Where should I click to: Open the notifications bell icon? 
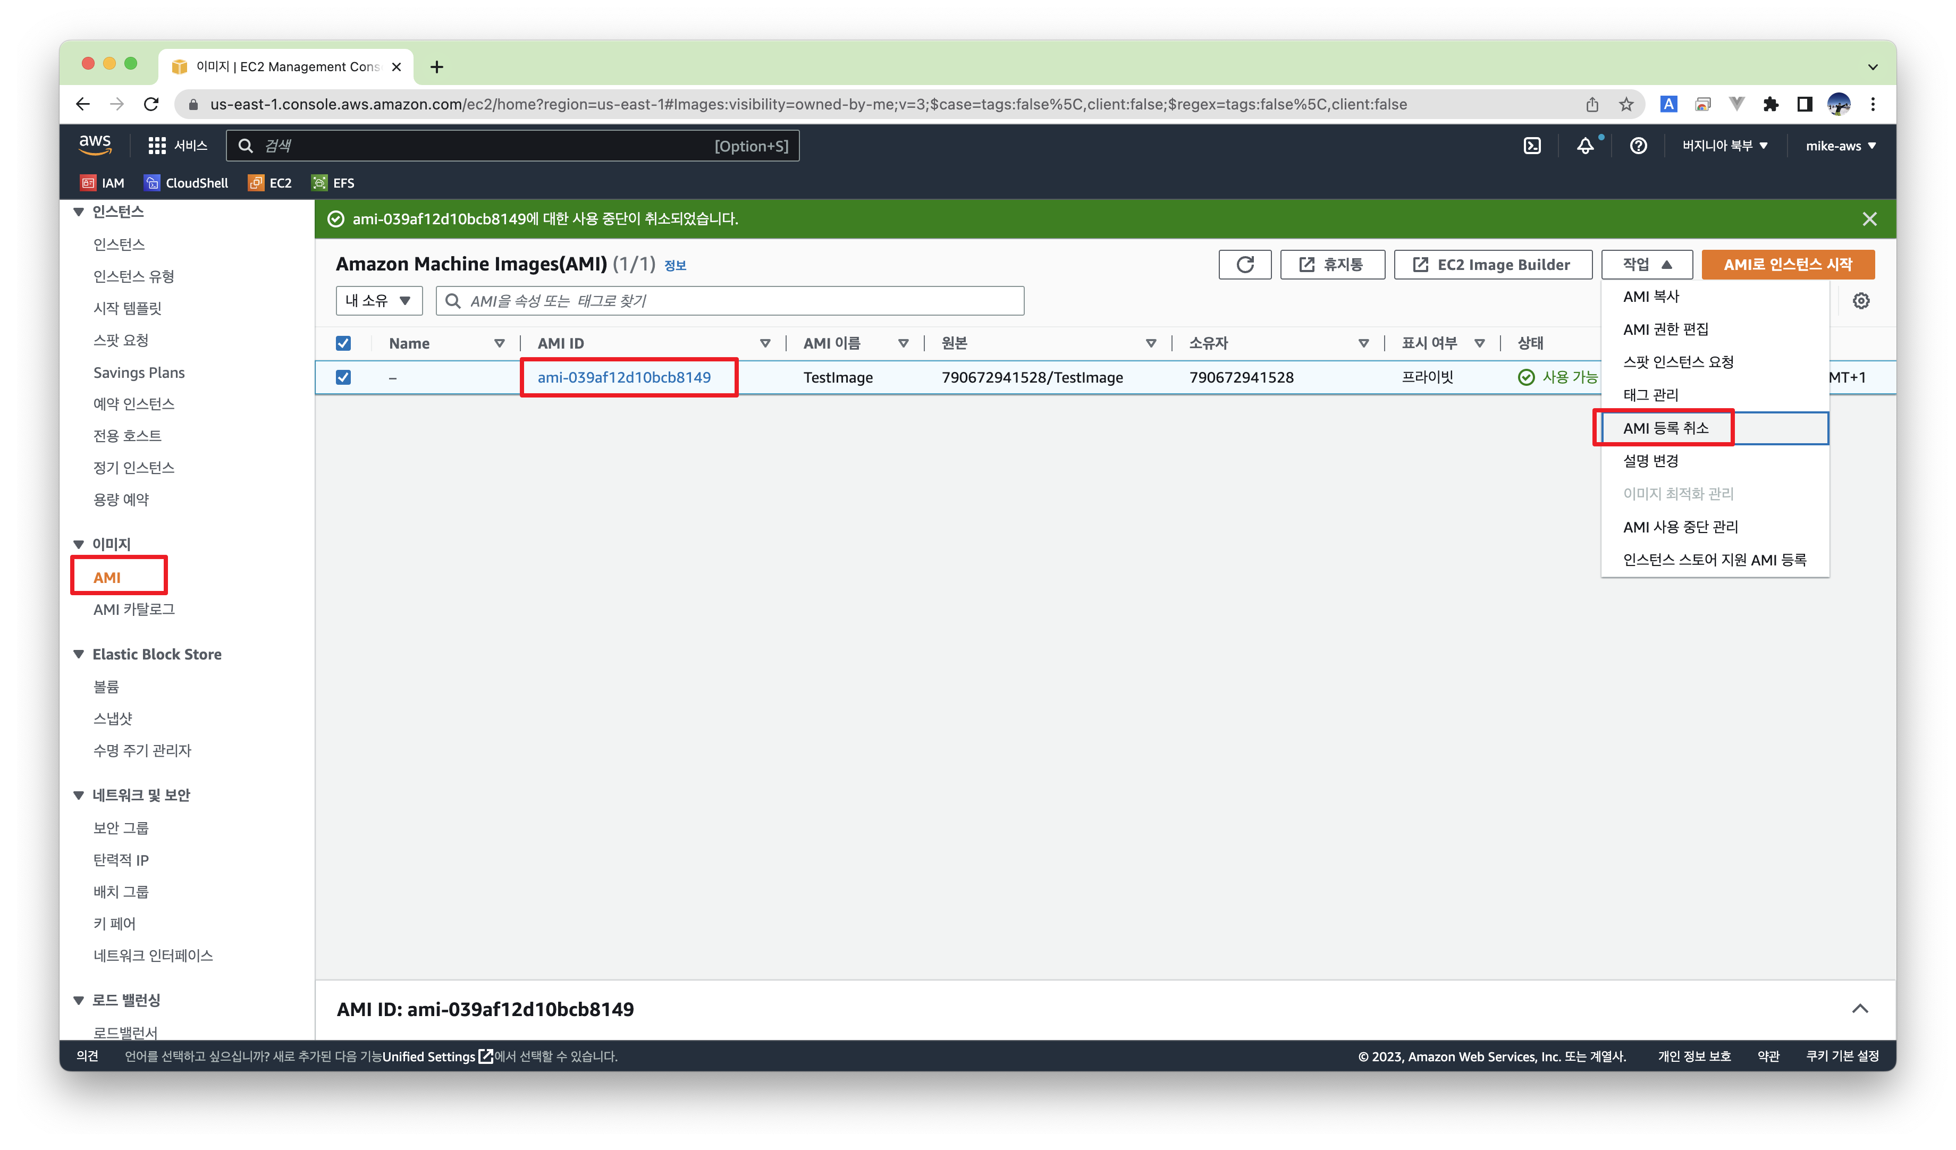1585,146
